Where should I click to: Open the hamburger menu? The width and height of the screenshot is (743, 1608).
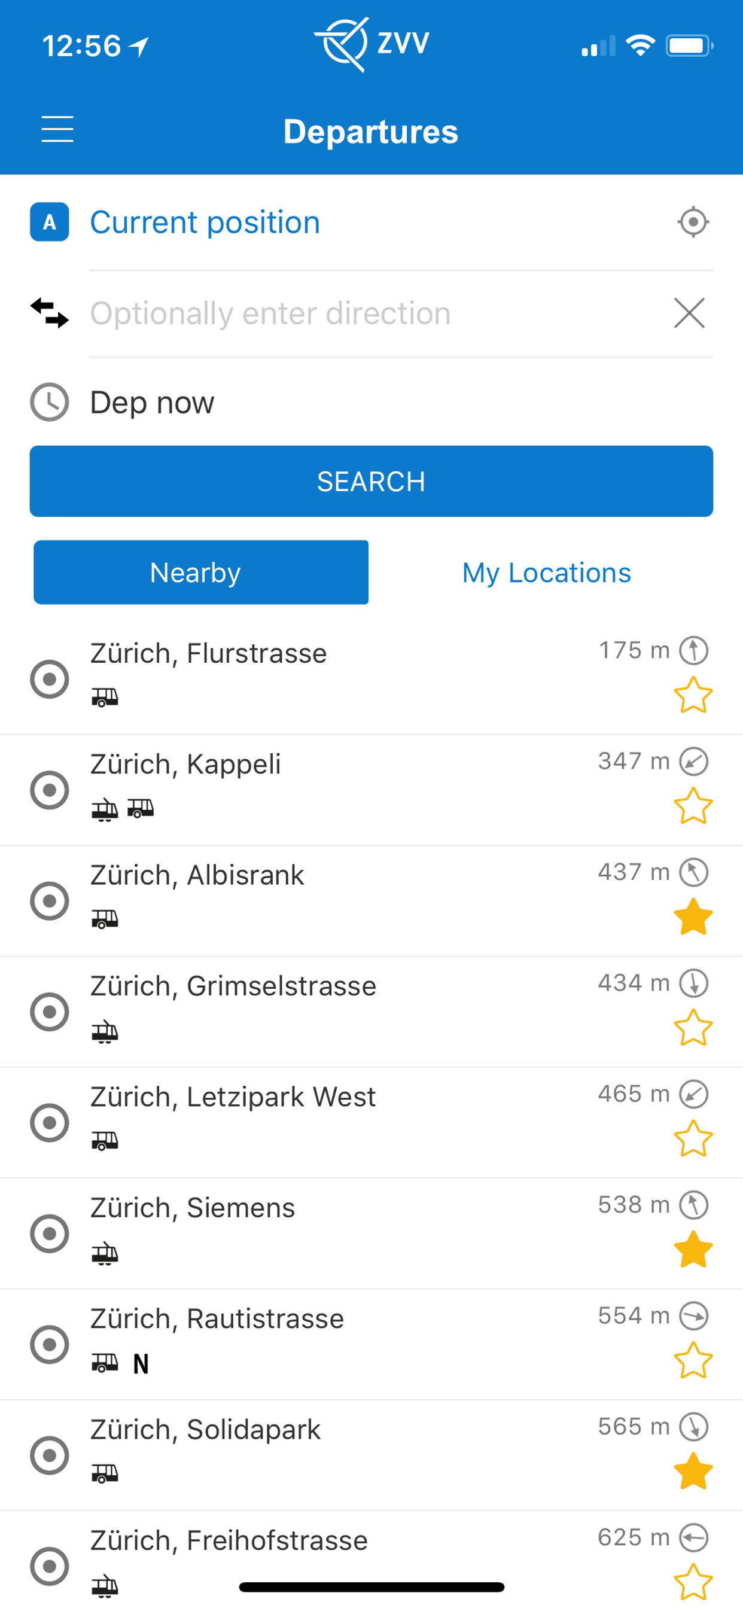pyautogui.click(x=57, y=129)
